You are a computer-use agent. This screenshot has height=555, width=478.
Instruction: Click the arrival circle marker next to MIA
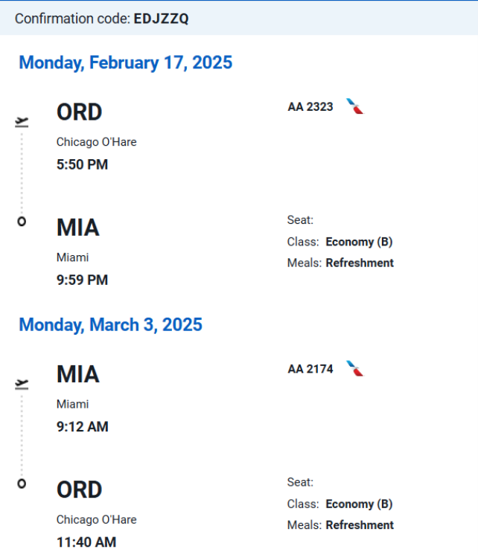22,222
